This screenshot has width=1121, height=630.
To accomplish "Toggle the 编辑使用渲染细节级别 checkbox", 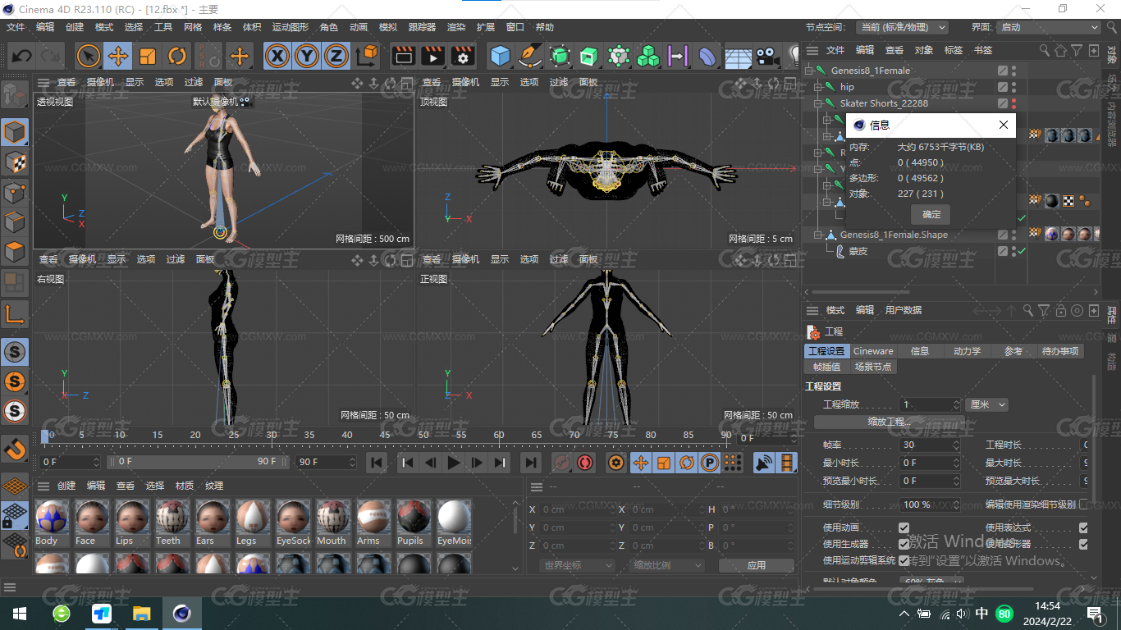I will point(1083,504).
